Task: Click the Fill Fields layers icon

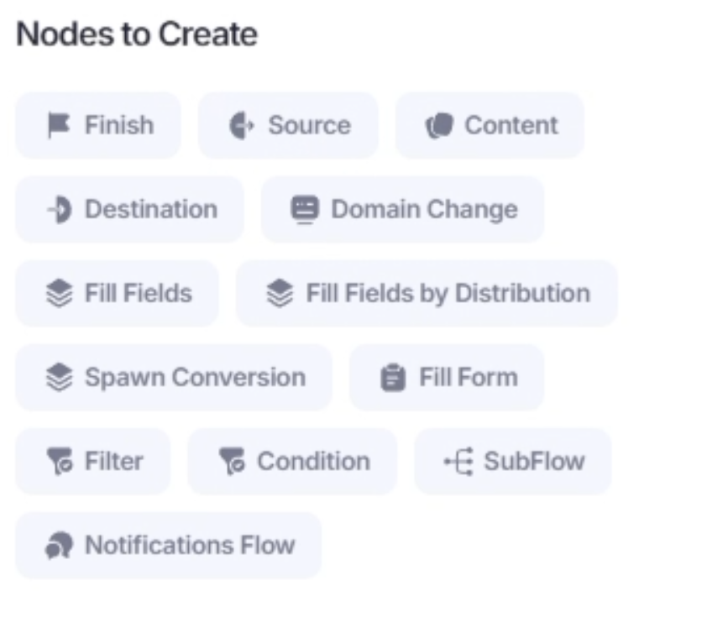Action: pyautogui.click(x=59, y=293)
